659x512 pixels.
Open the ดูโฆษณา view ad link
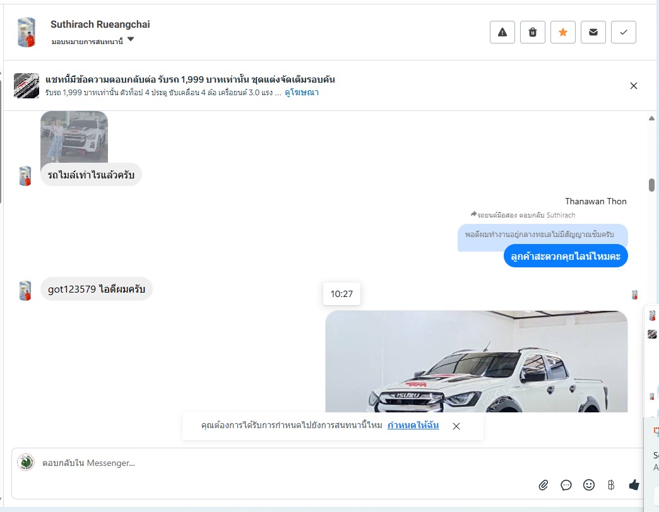tap(301, 92)
